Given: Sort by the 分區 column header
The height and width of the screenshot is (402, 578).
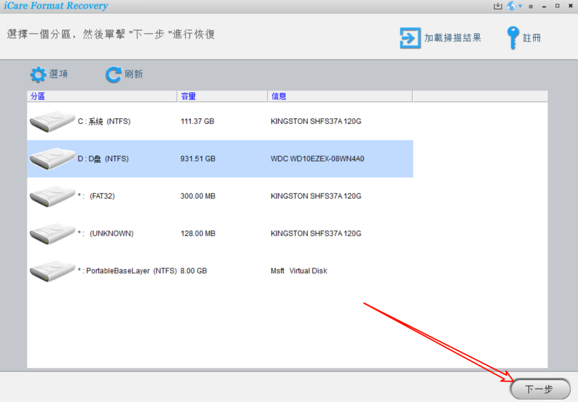Looking at the screenshot, I should (x=102, y=96).
